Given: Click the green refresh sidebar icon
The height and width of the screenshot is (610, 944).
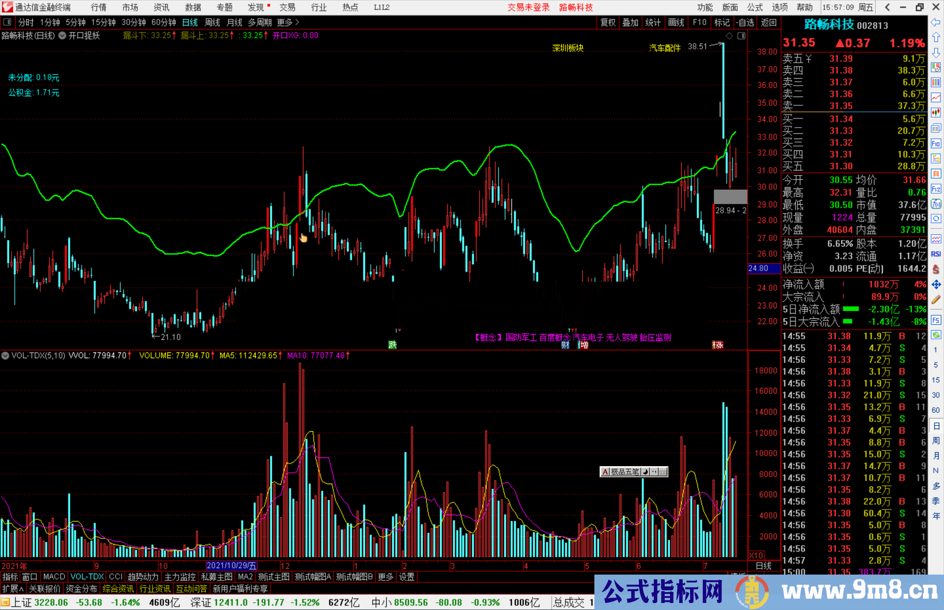Looking at the screenshot, I should (936, 335).
